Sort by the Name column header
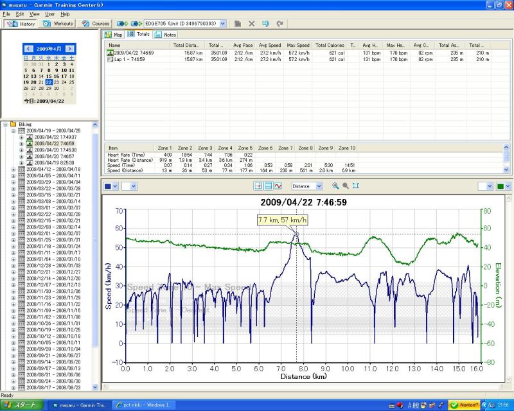Screen dimensions: 514x411 137,45
